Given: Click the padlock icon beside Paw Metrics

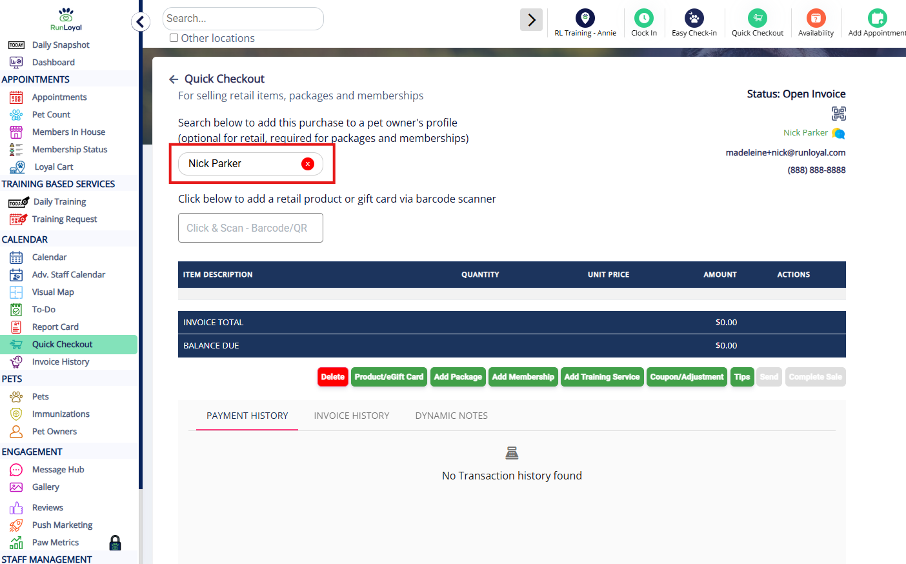Looking at the screenshot, I should (116, 543).
